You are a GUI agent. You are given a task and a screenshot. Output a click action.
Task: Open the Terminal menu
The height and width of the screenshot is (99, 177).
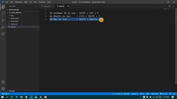(42, 2)
